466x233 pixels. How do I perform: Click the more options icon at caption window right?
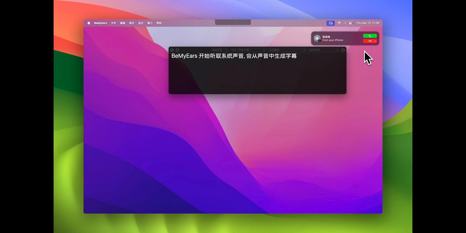tap(343, 50)
